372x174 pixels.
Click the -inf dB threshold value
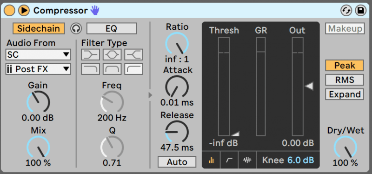pos(223,143)
